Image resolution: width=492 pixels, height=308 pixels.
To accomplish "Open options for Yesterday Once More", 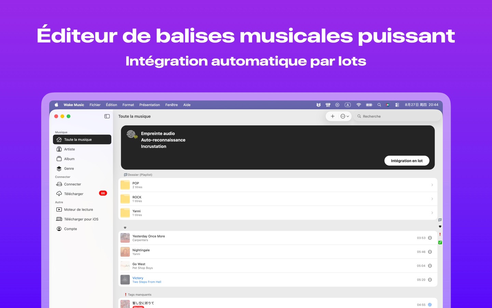I will point(430,238).
